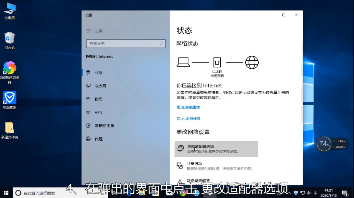This screenshot has width=354, height=198.
Task: Click the 你已连接到 Internet text
Action: 199,86
